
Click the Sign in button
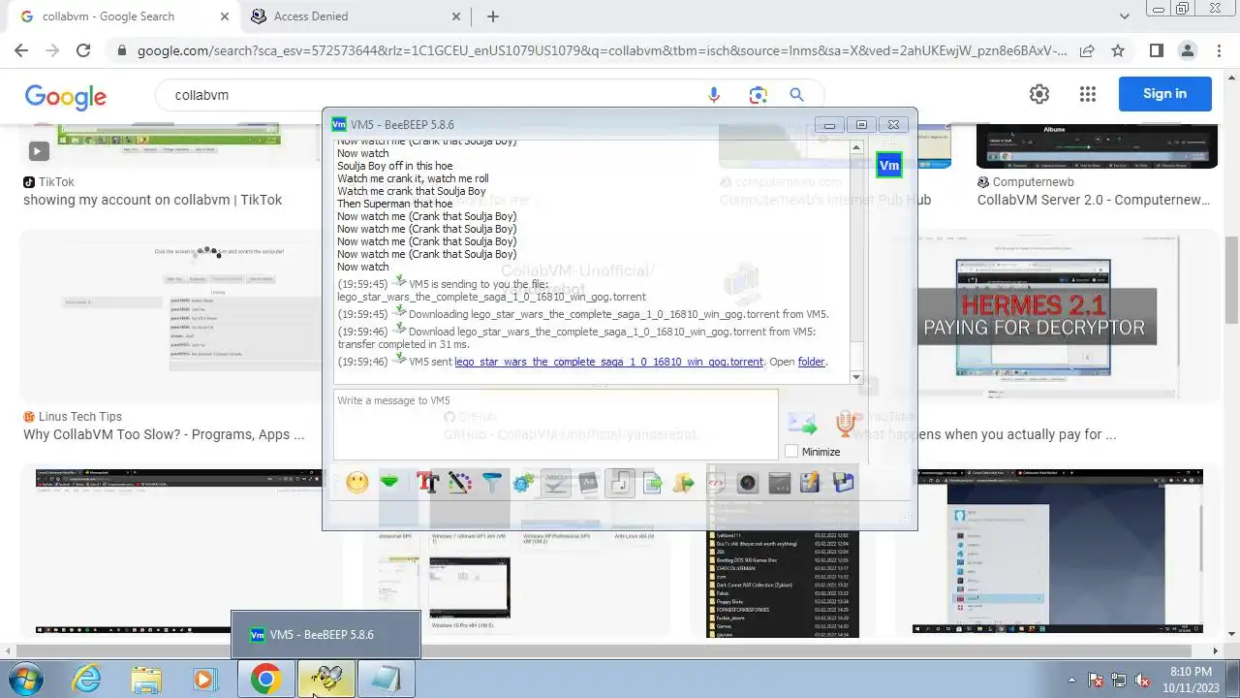[x=1164, y=94]
